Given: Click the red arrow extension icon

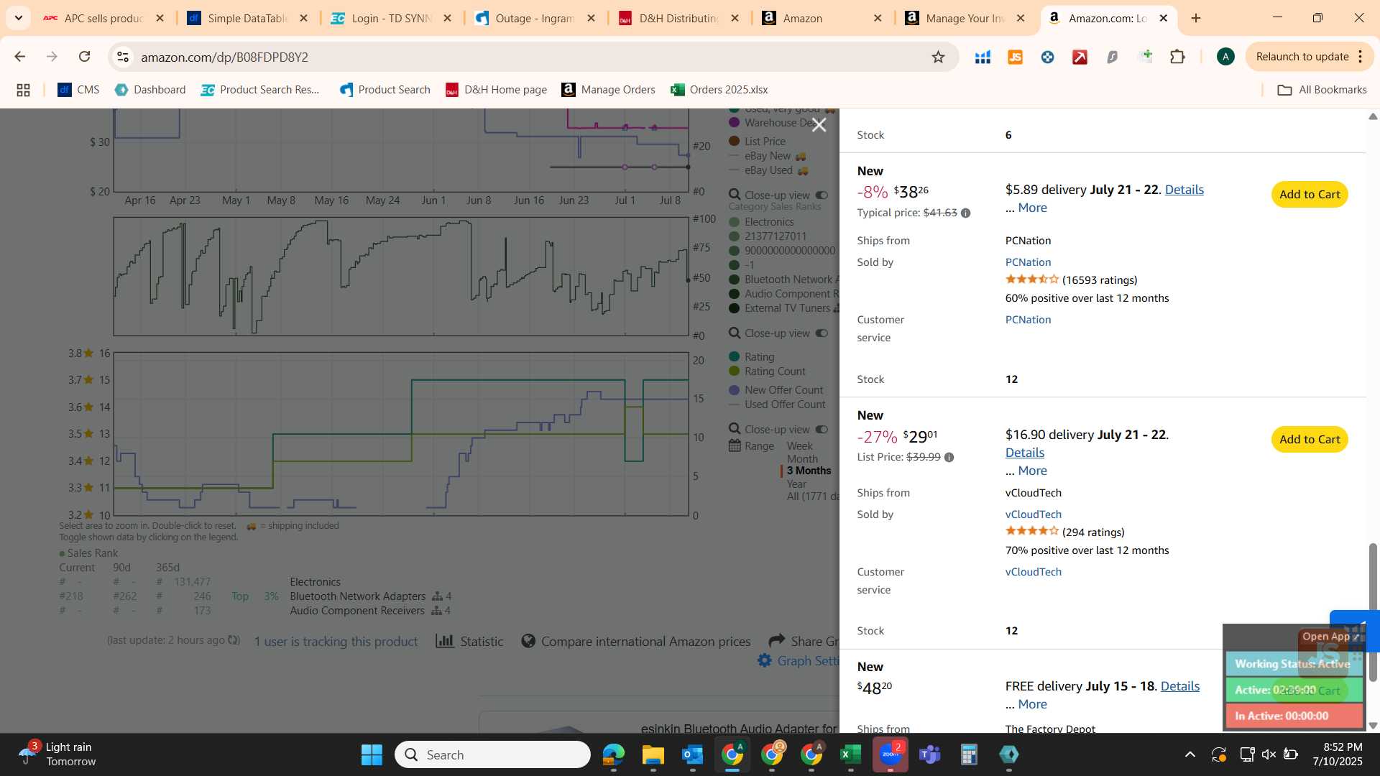Looking at the screenshot, I should [x=1080, y=57].
